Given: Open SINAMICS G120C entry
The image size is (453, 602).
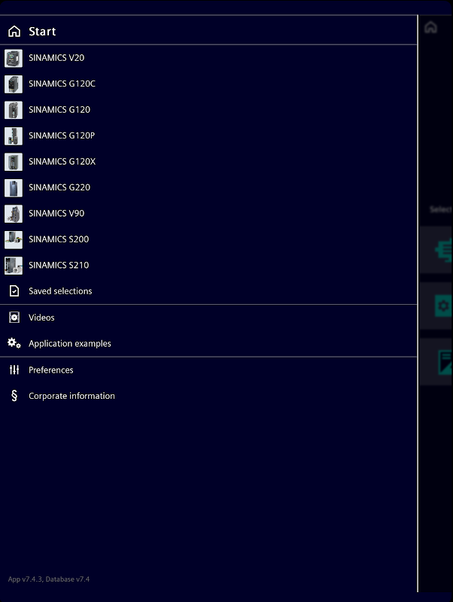Looking at the screenshot, I should point(62,84).
